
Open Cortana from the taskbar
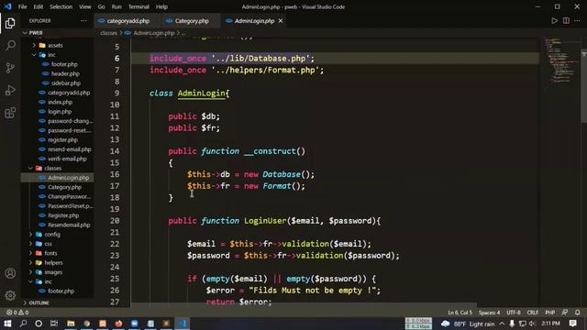coord(39,324)
